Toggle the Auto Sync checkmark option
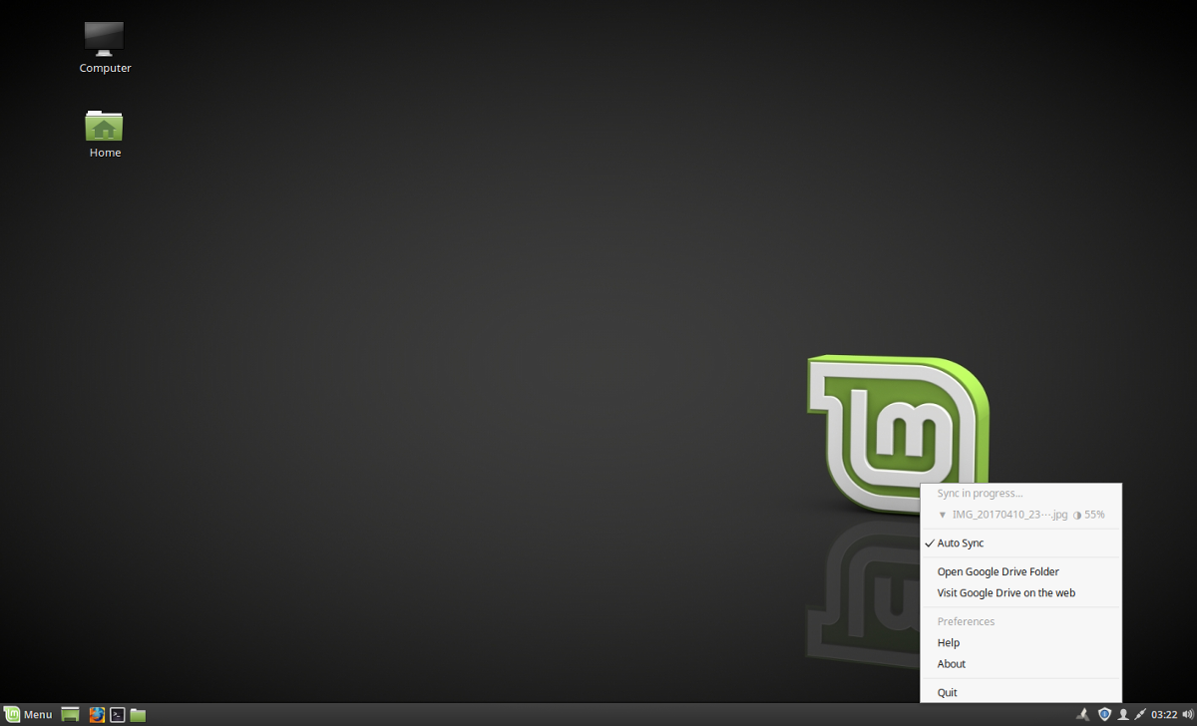The width and height of the screenshot is (1197, 726). pyautogui.click(x=1021, y=544)
